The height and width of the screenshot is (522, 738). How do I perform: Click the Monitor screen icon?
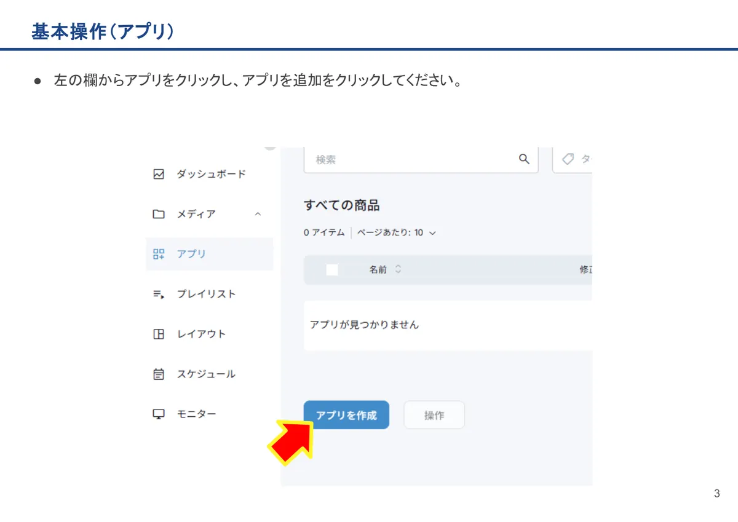tap(159, 414)
